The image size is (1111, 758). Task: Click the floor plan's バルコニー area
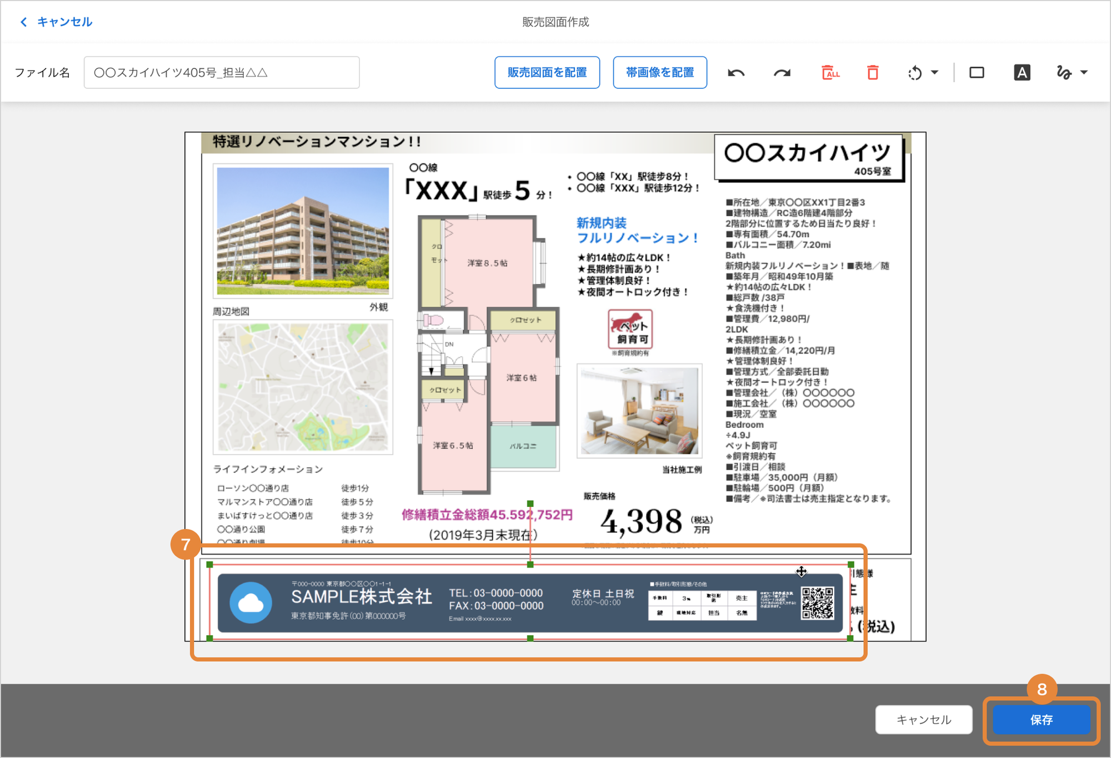pyautogui.click(x=523, y=446)
